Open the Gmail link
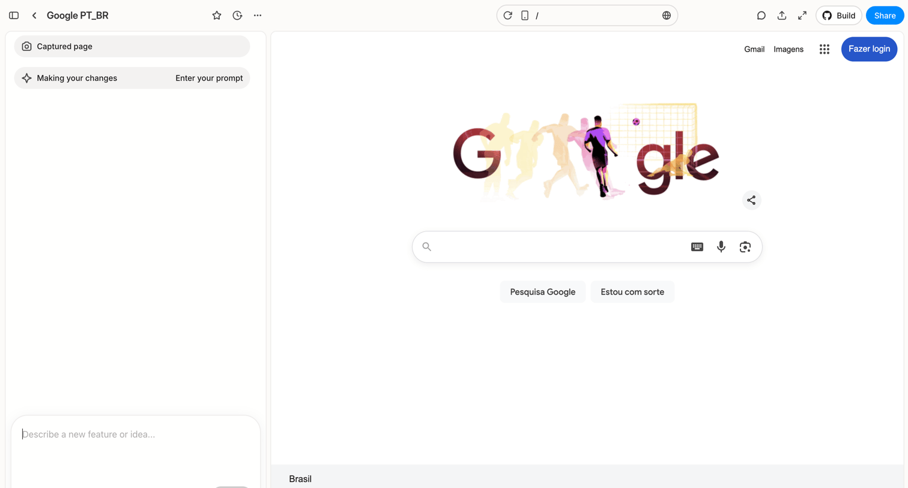This screenshot has height=488, width=908. point(754,49)
